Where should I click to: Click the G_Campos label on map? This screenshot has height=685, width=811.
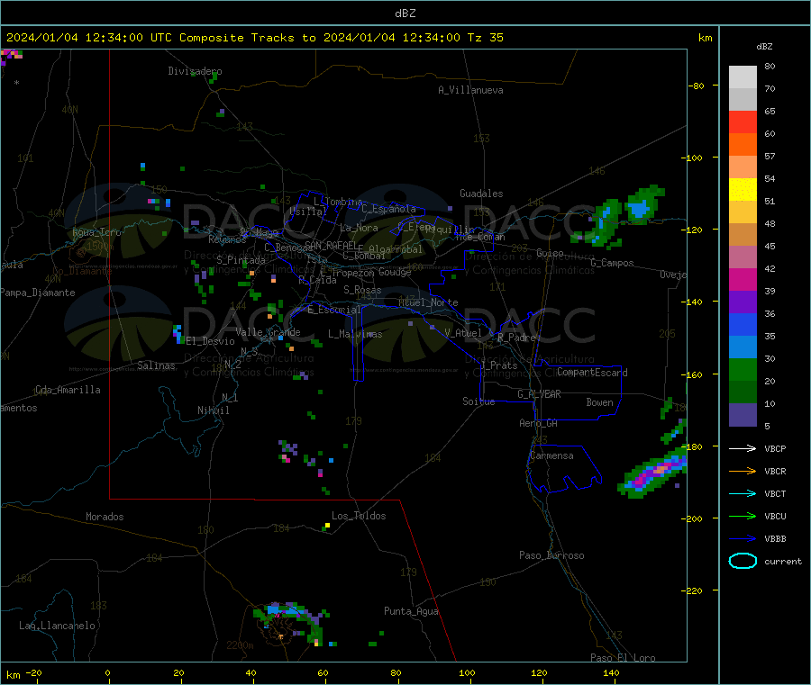613,263
